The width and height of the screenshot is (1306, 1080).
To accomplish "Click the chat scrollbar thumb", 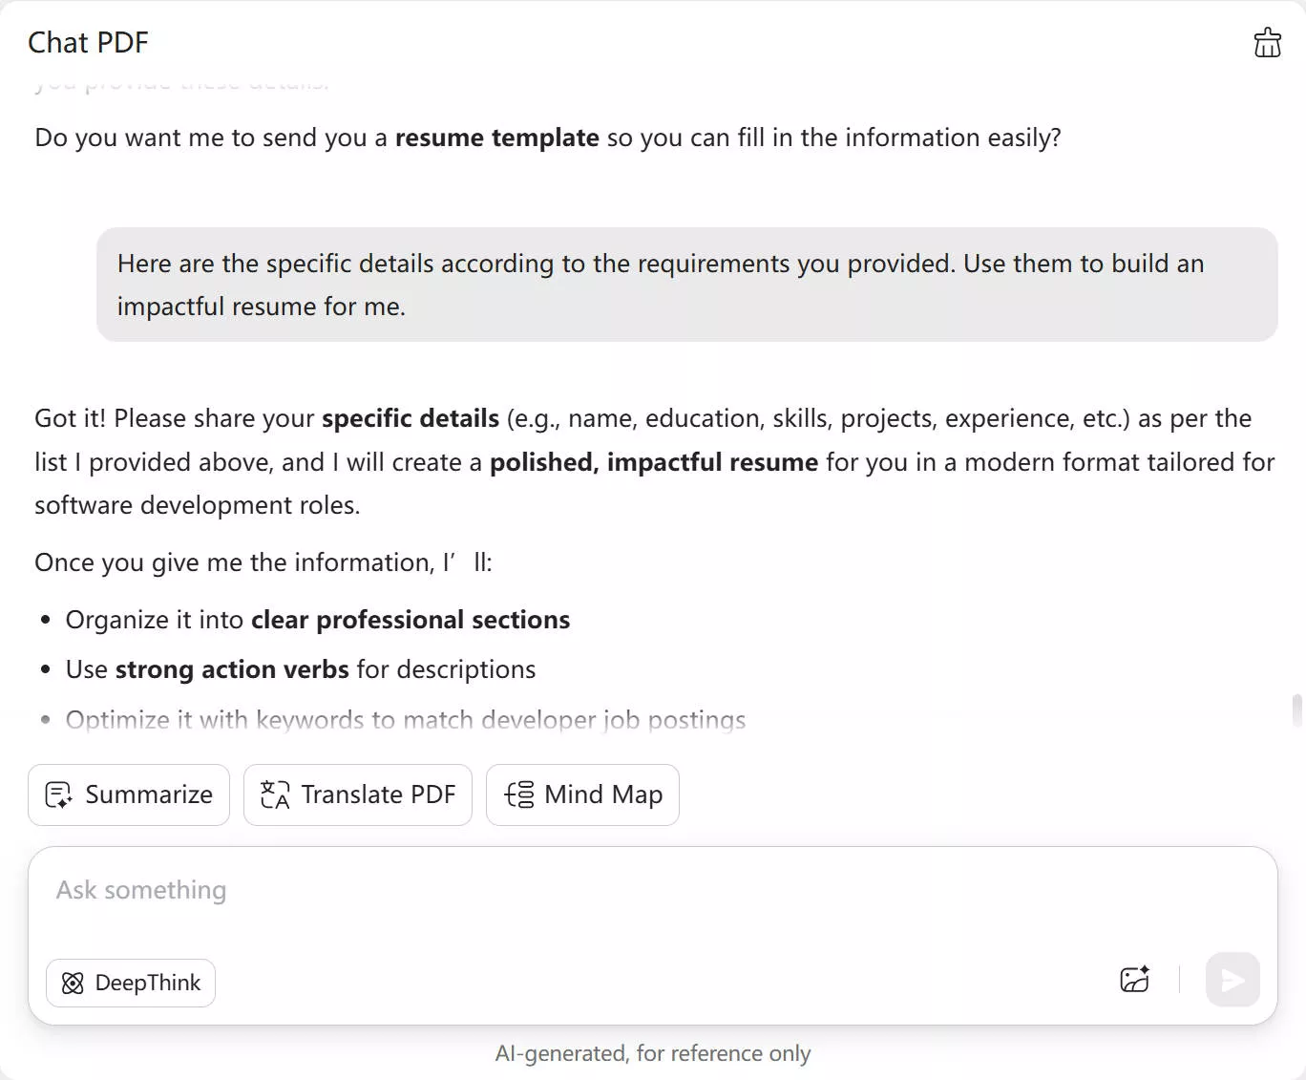I will click(1296, 710).
